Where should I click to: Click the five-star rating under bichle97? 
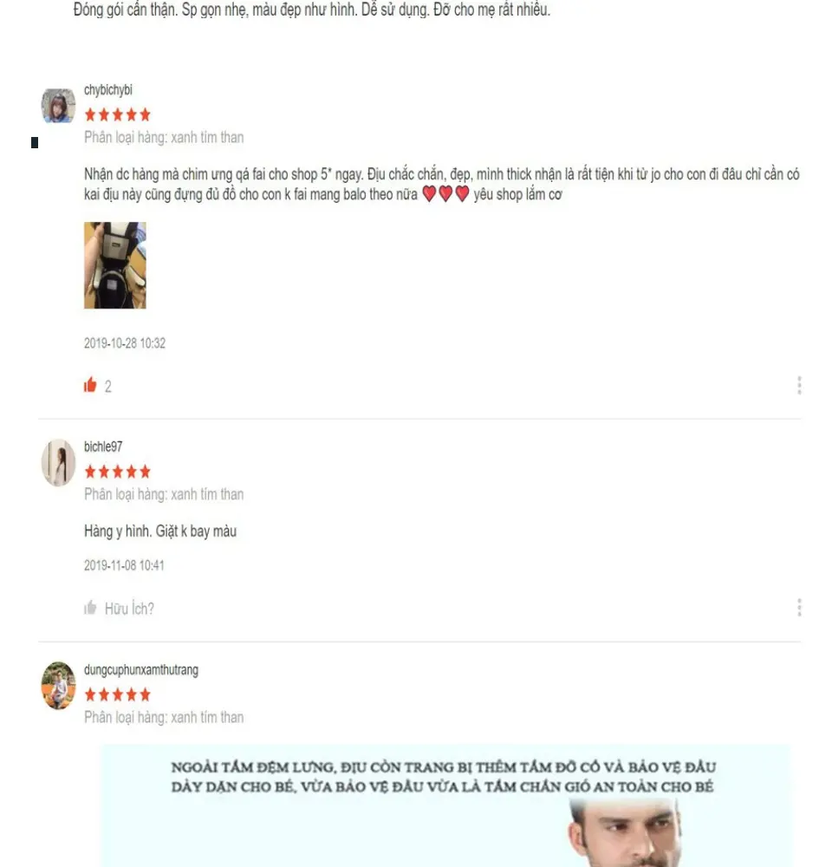(x=117, y=472)
